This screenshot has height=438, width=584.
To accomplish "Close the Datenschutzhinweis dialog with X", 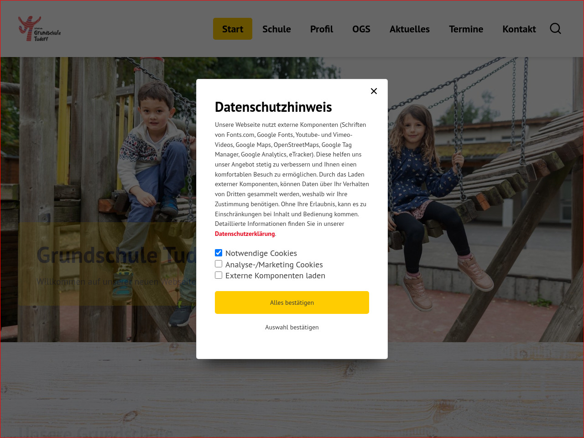I will coord(374,91).
